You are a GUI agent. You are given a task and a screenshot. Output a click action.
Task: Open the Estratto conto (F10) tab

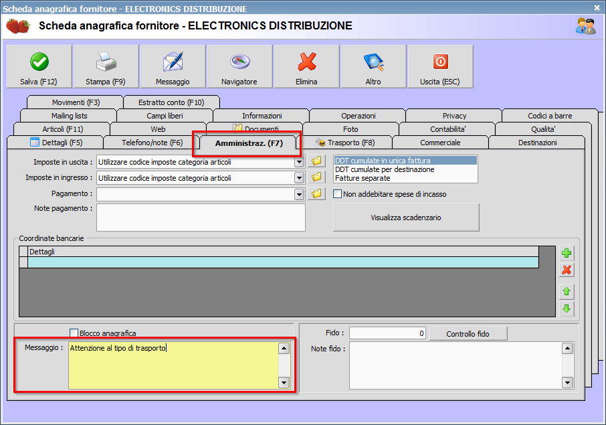click(171, 102)
